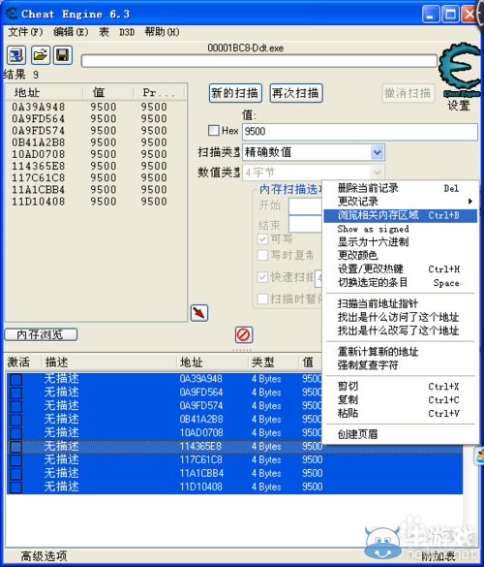The width and height of the screenshot is (484, 567).
Task: Choose 强制复查字符 menu entry
Action: (400, 365)
